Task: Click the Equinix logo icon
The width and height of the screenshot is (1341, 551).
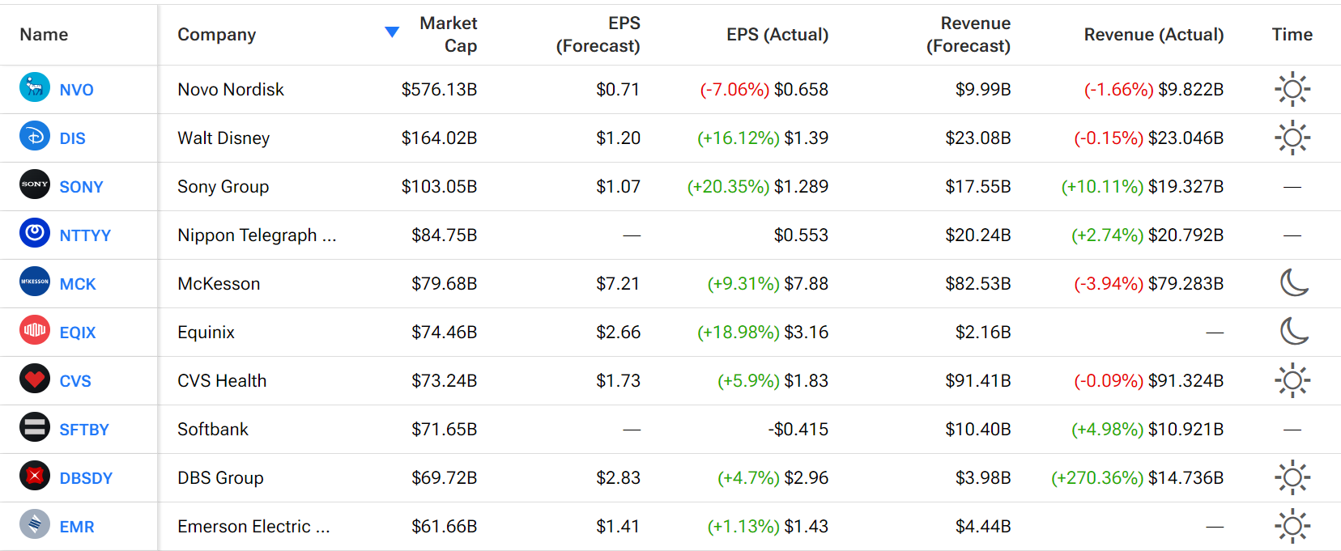Action: [x=35, y=329]
